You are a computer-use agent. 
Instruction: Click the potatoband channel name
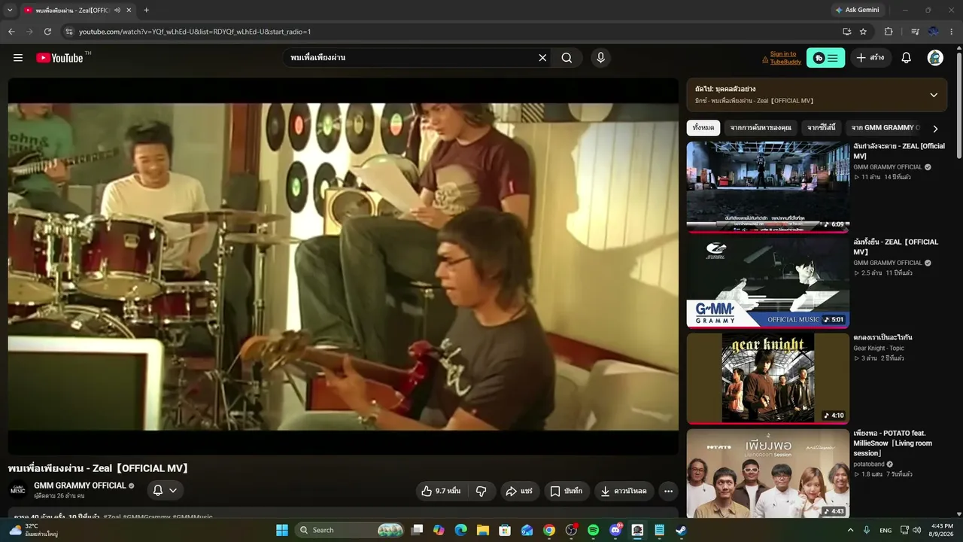[870, 464]
